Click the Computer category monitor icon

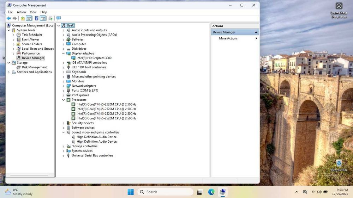click(68, 44)
